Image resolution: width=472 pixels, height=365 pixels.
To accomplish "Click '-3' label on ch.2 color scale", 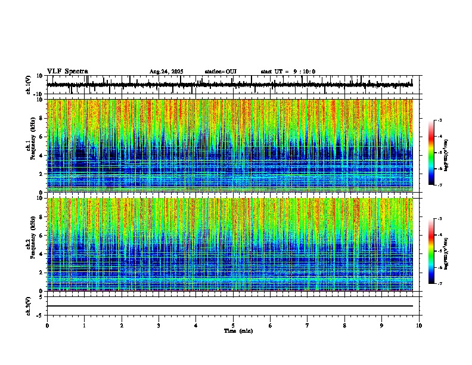I will (439, 219).
